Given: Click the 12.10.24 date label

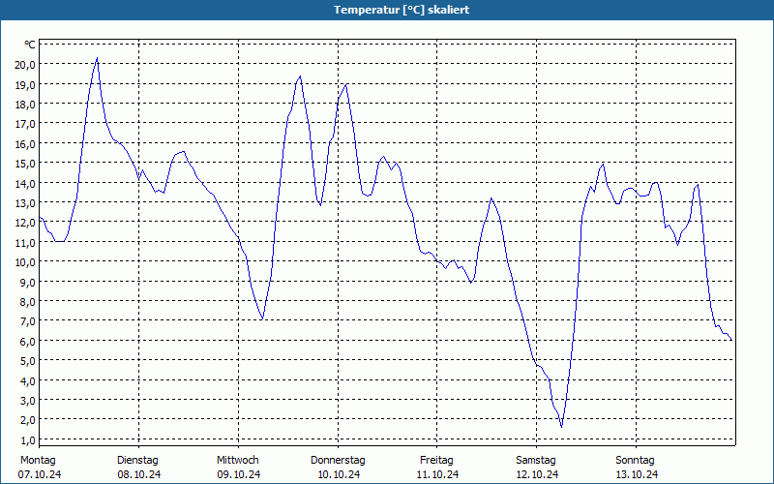Looking at the screenshot, I should point(537,474).
